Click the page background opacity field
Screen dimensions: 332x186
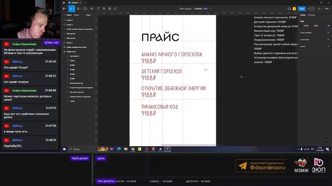(316, 26)
